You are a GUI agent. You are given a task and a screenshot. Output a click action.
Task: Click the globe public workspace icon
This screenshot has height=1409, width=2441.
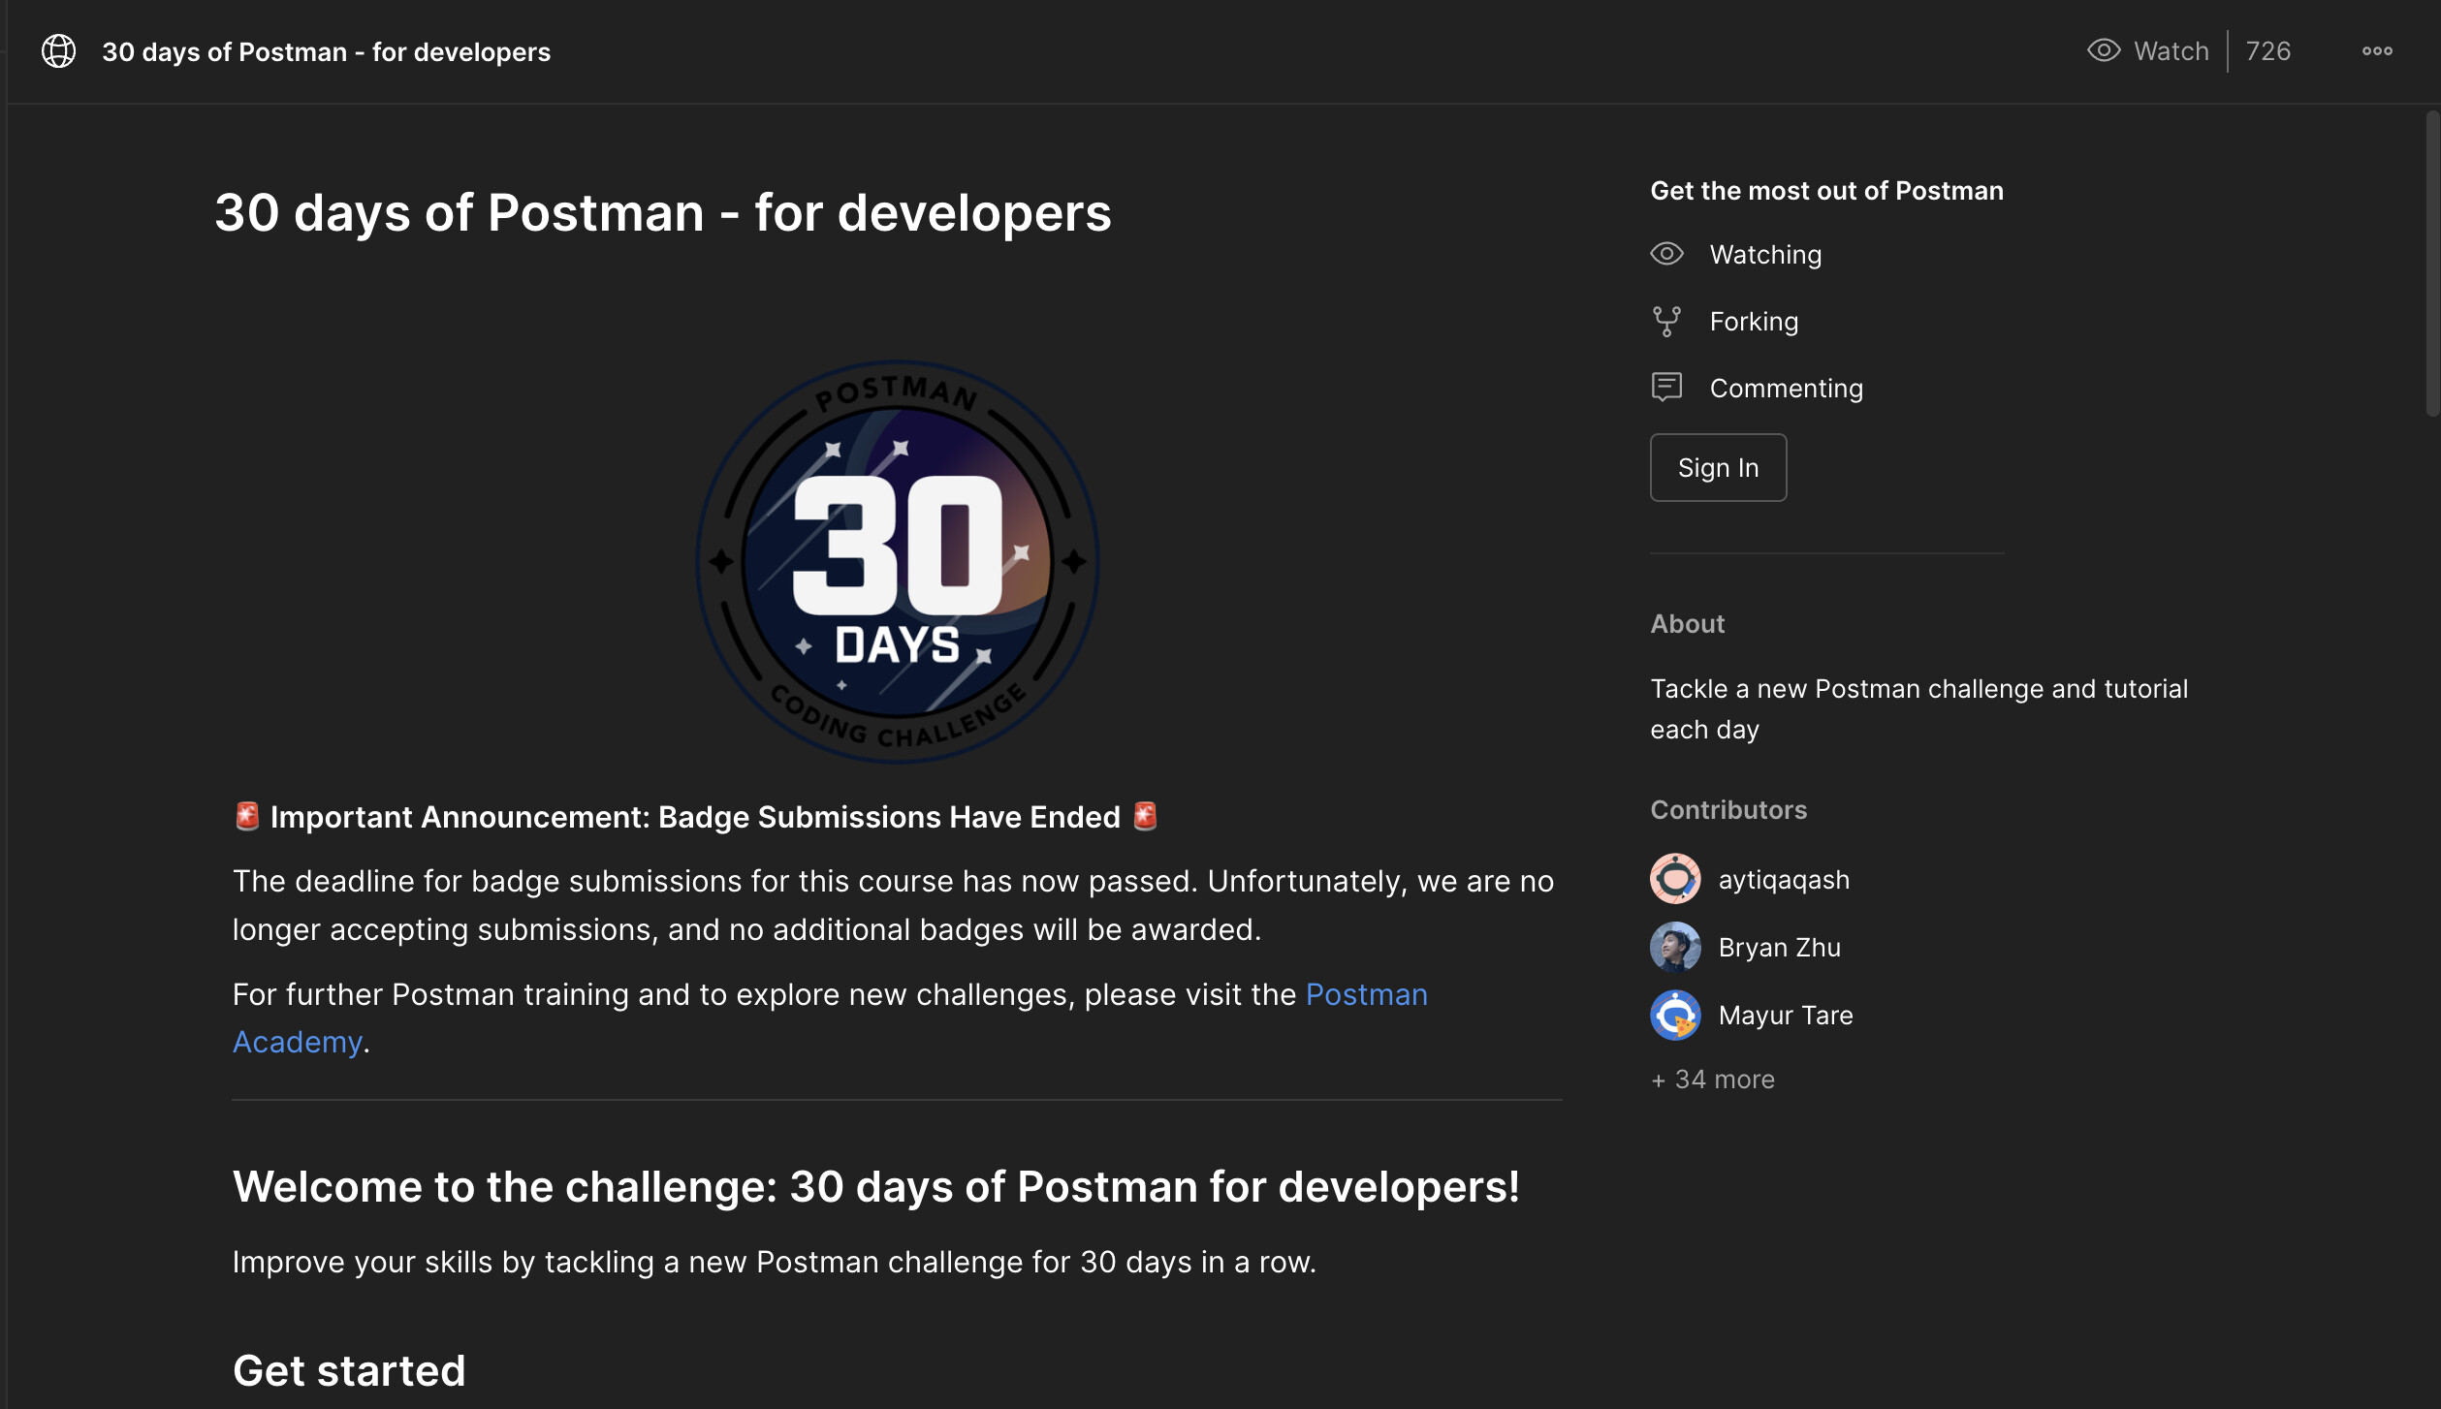58,51
